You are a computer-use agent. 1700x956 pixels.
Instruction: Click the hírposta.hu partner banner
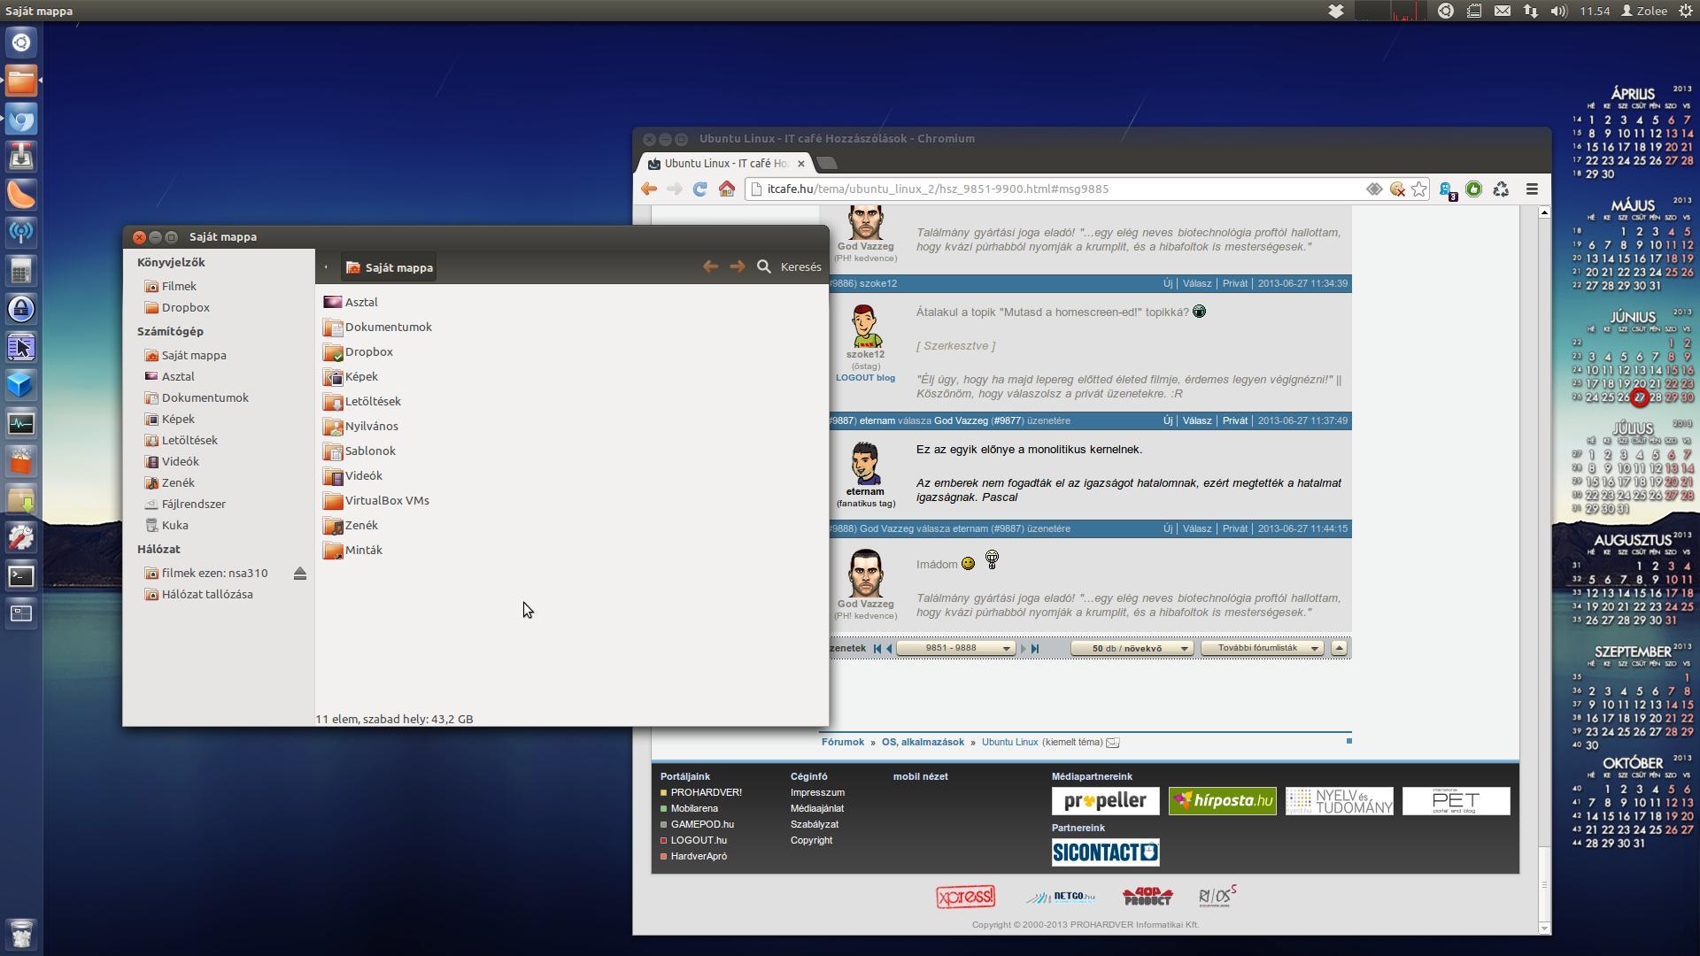[x=1222, y=801]
